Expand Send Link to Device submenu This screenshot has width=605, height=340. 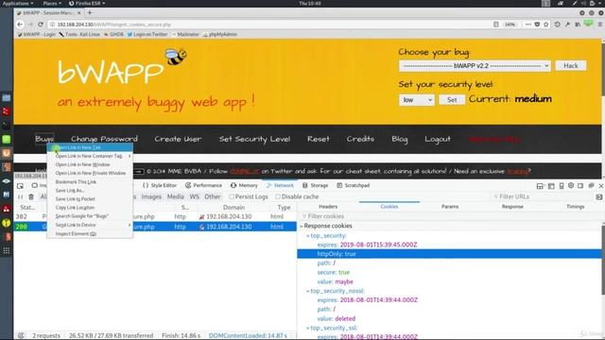coord(90,225)
